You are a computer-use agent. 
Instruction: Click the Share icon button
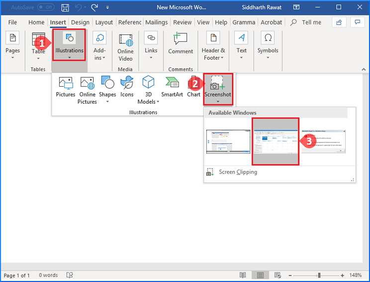point(339,22)
